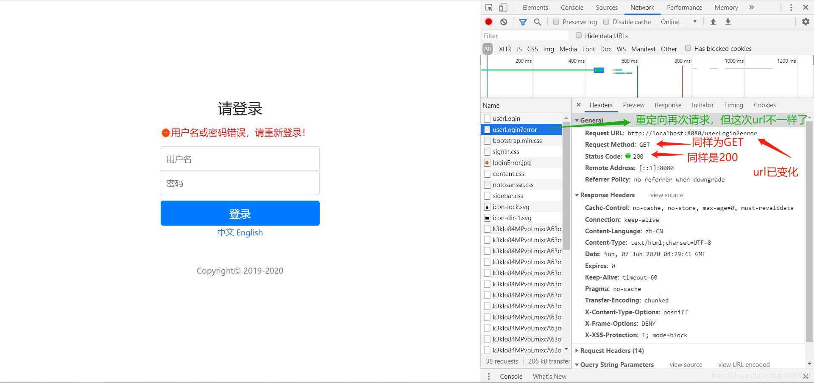Open the Cookies tab of request
This screenshot has height=383, width=814.
764,105
